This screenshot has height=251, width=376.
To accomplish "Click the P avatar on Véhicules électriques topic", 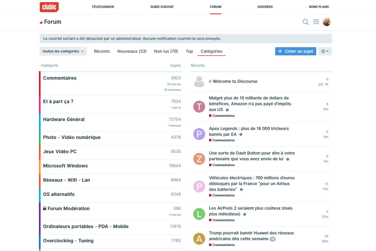I will pyautogui.click(x=199, y=186).
